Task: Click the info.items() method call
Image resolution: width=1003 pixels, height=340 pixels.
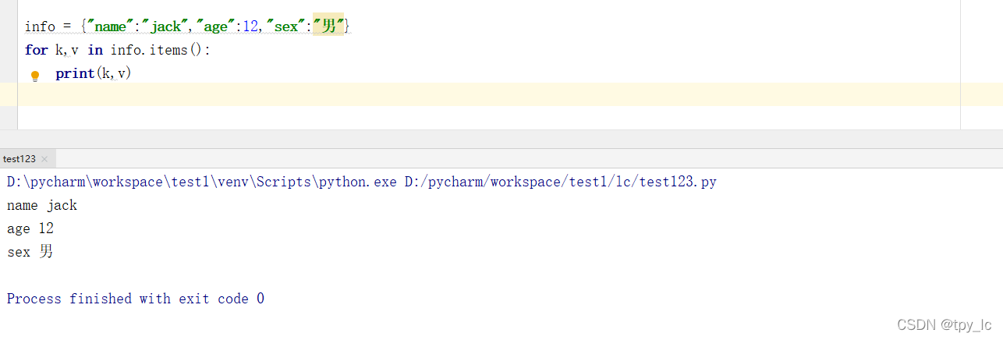Action: click(160, 50)
